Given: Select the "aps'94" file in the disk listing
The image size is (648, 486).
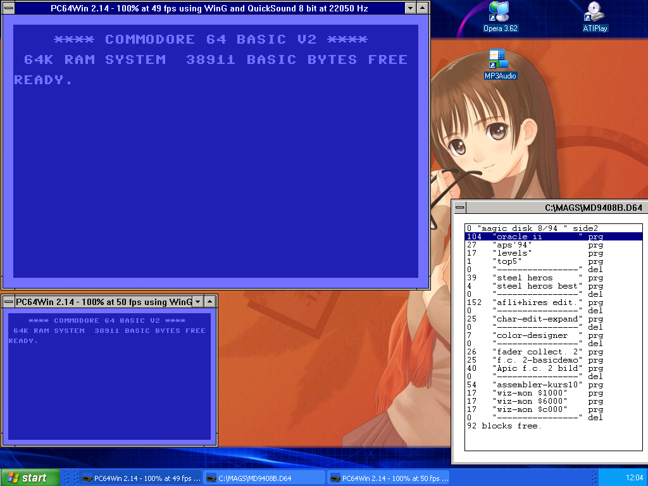Looking at the screenshot, I should tap(554, 245).
